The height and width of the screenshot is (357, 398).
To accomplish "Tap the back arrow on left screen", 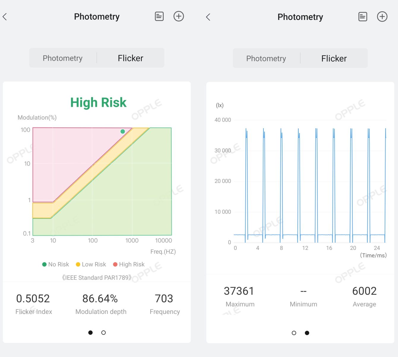I will pos(5,17).
